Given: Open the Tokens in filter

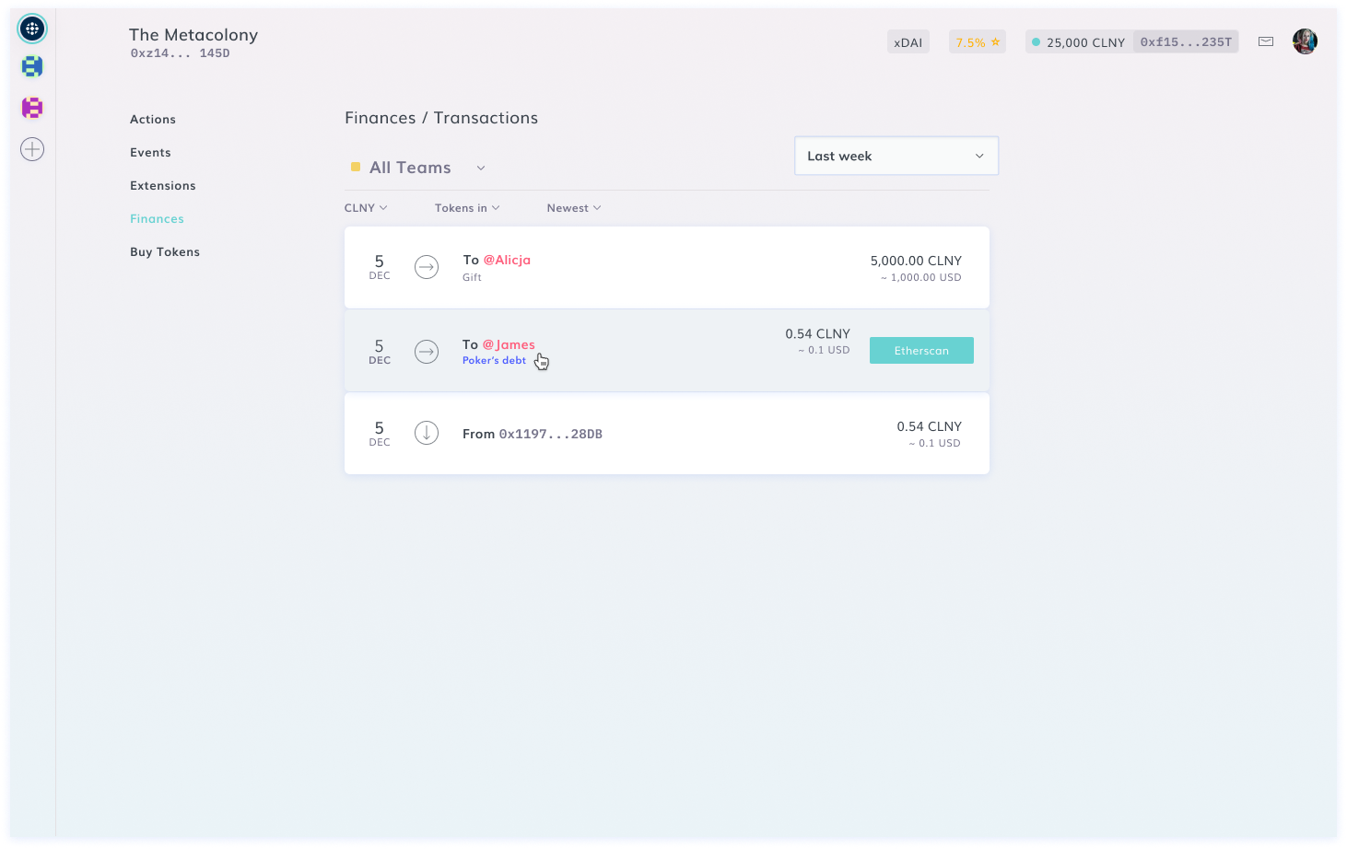Looking at the screenshot, I should pos(467,208).
